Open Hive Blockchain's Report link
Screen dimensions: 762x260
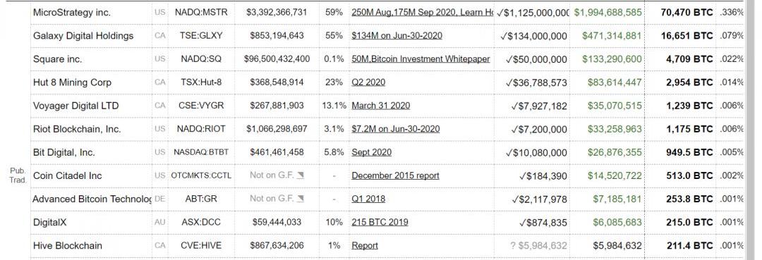coord(365,245)
